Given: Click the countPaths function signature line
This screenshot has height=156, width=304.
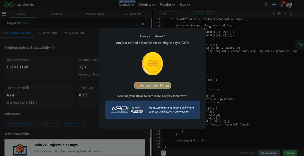Looking at the screenshot, I should (209, 19).
